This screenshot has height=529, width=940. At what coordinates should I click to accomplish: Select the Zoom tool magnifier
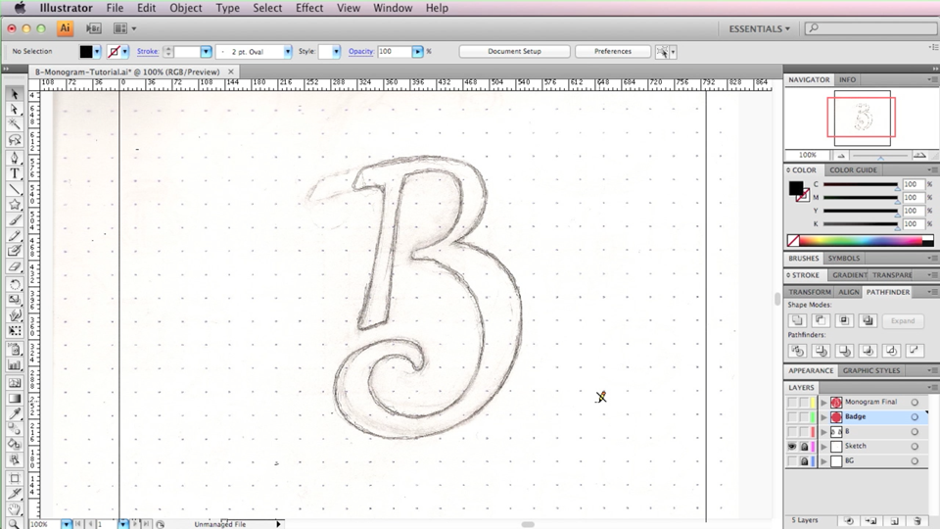pos(15,523)
